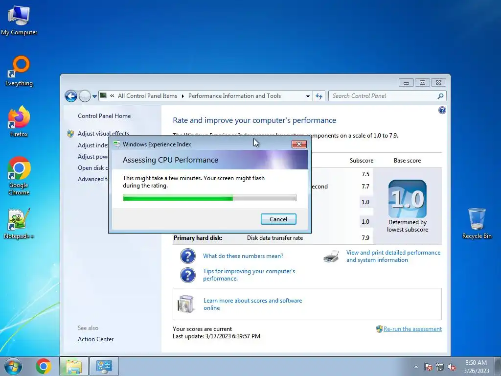Open My Computer desktop icon
The image size is (501, 376).
click(19, 20)
